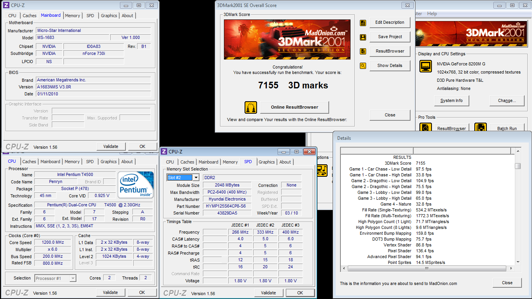Open SPD tab in Mainboard CPU-Z window
Image resolution: width=532 pixels, height=299 pixels.
[90, 16]
